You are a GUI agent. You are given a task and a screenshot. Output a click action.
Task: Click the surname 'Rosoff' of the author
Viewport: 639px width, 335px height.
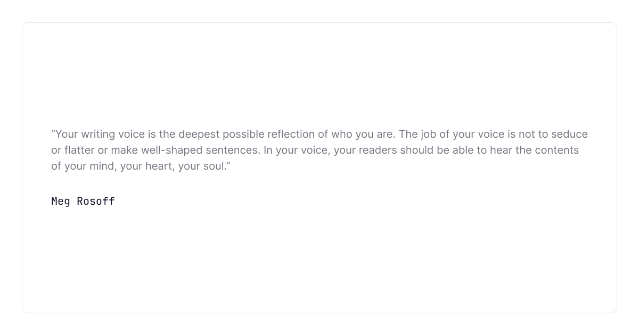(x=96, y=201)
